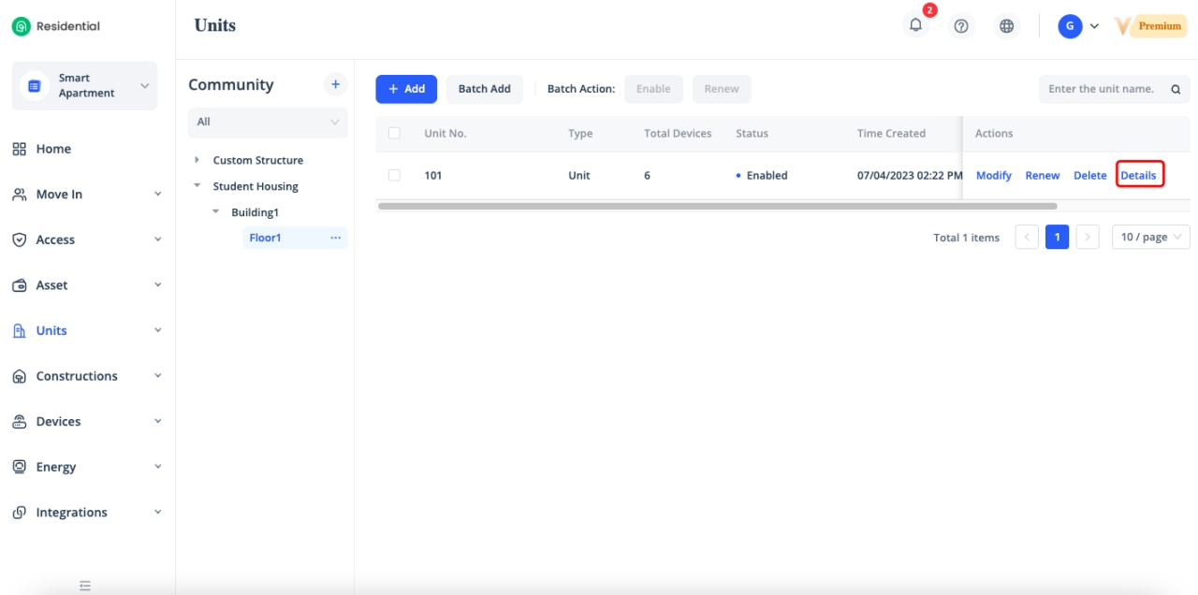Tick the checkbox for unit 101
Viewport: 1198px width, 595px height.
pyautogui.click(x=394, y=175)
